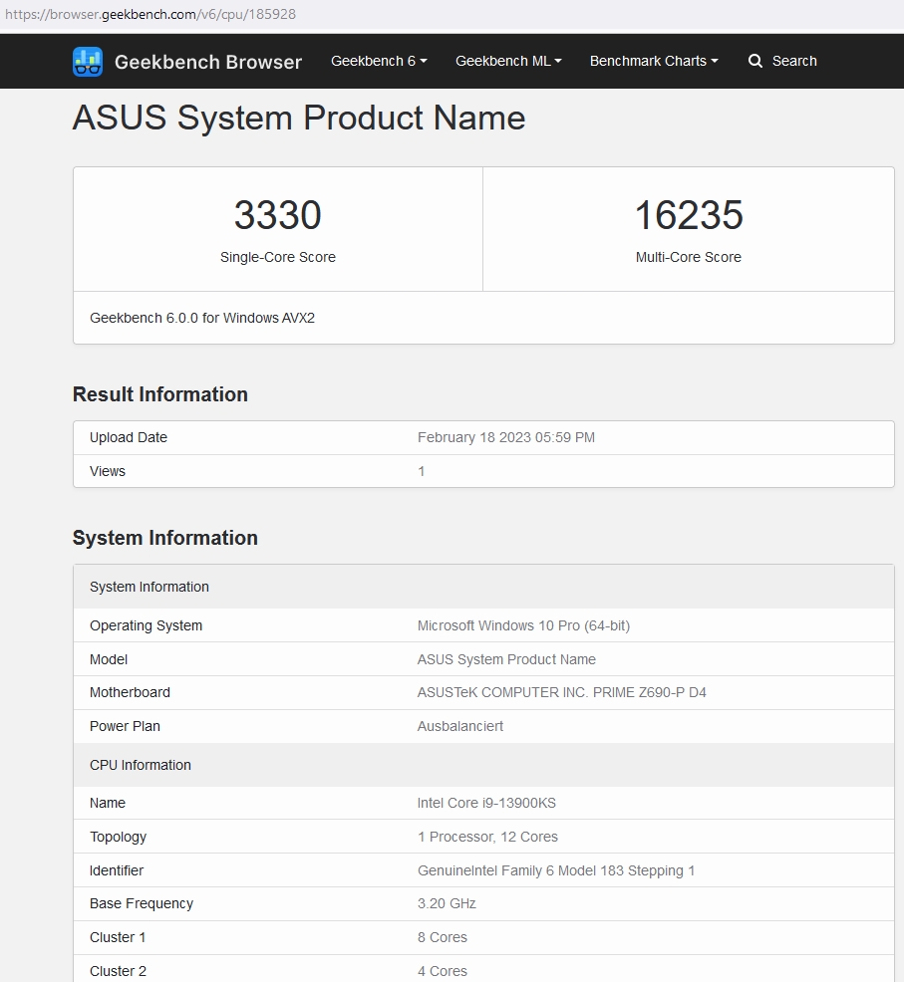Image resolution: width=904 pixels, height=982 pixels.
Task: Click the Single-Core Score value 3330
Action: [277, 215]
